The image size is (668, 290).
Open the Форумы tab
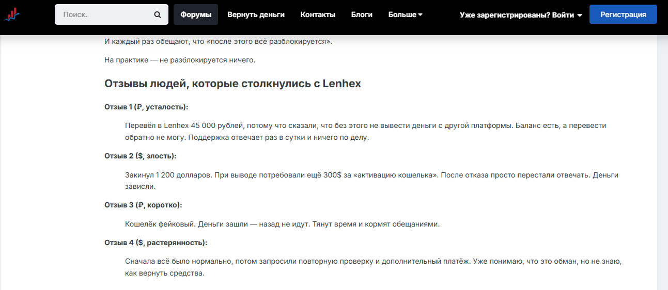pyautogui.click(x=196, y=14)
